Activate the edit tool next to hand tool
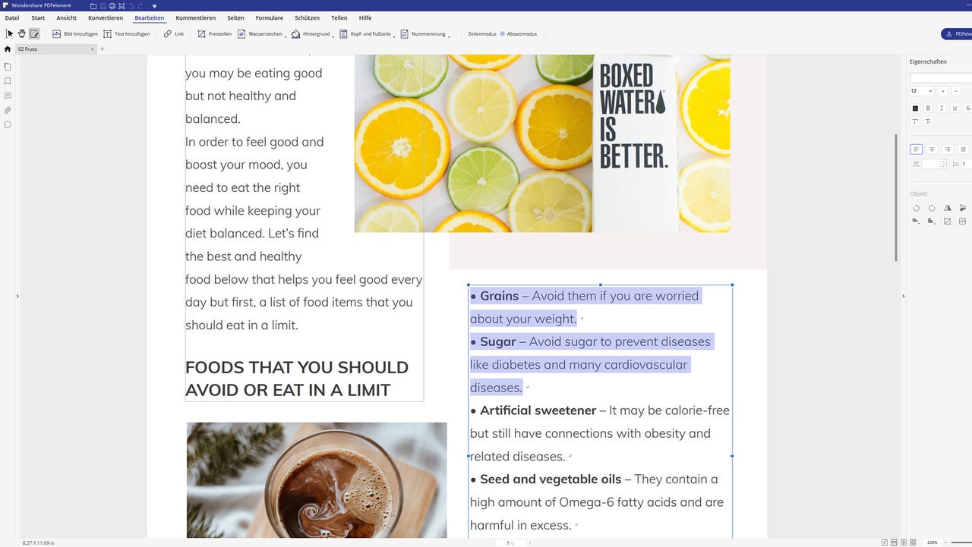This screenshot has height=547, width=972. coord(34,33)
